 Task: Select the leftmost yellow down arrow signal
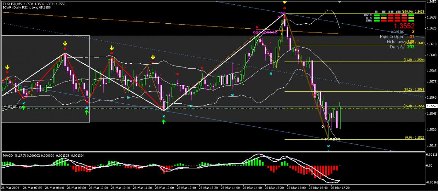coord(7,67)
